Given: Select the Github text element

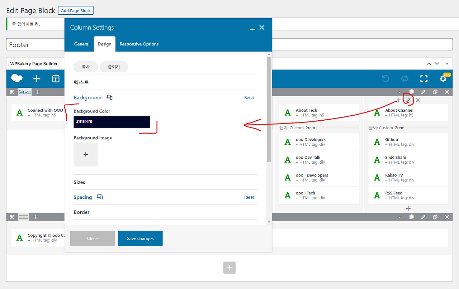Looking at the screenshot, I should tap(408, 142).
